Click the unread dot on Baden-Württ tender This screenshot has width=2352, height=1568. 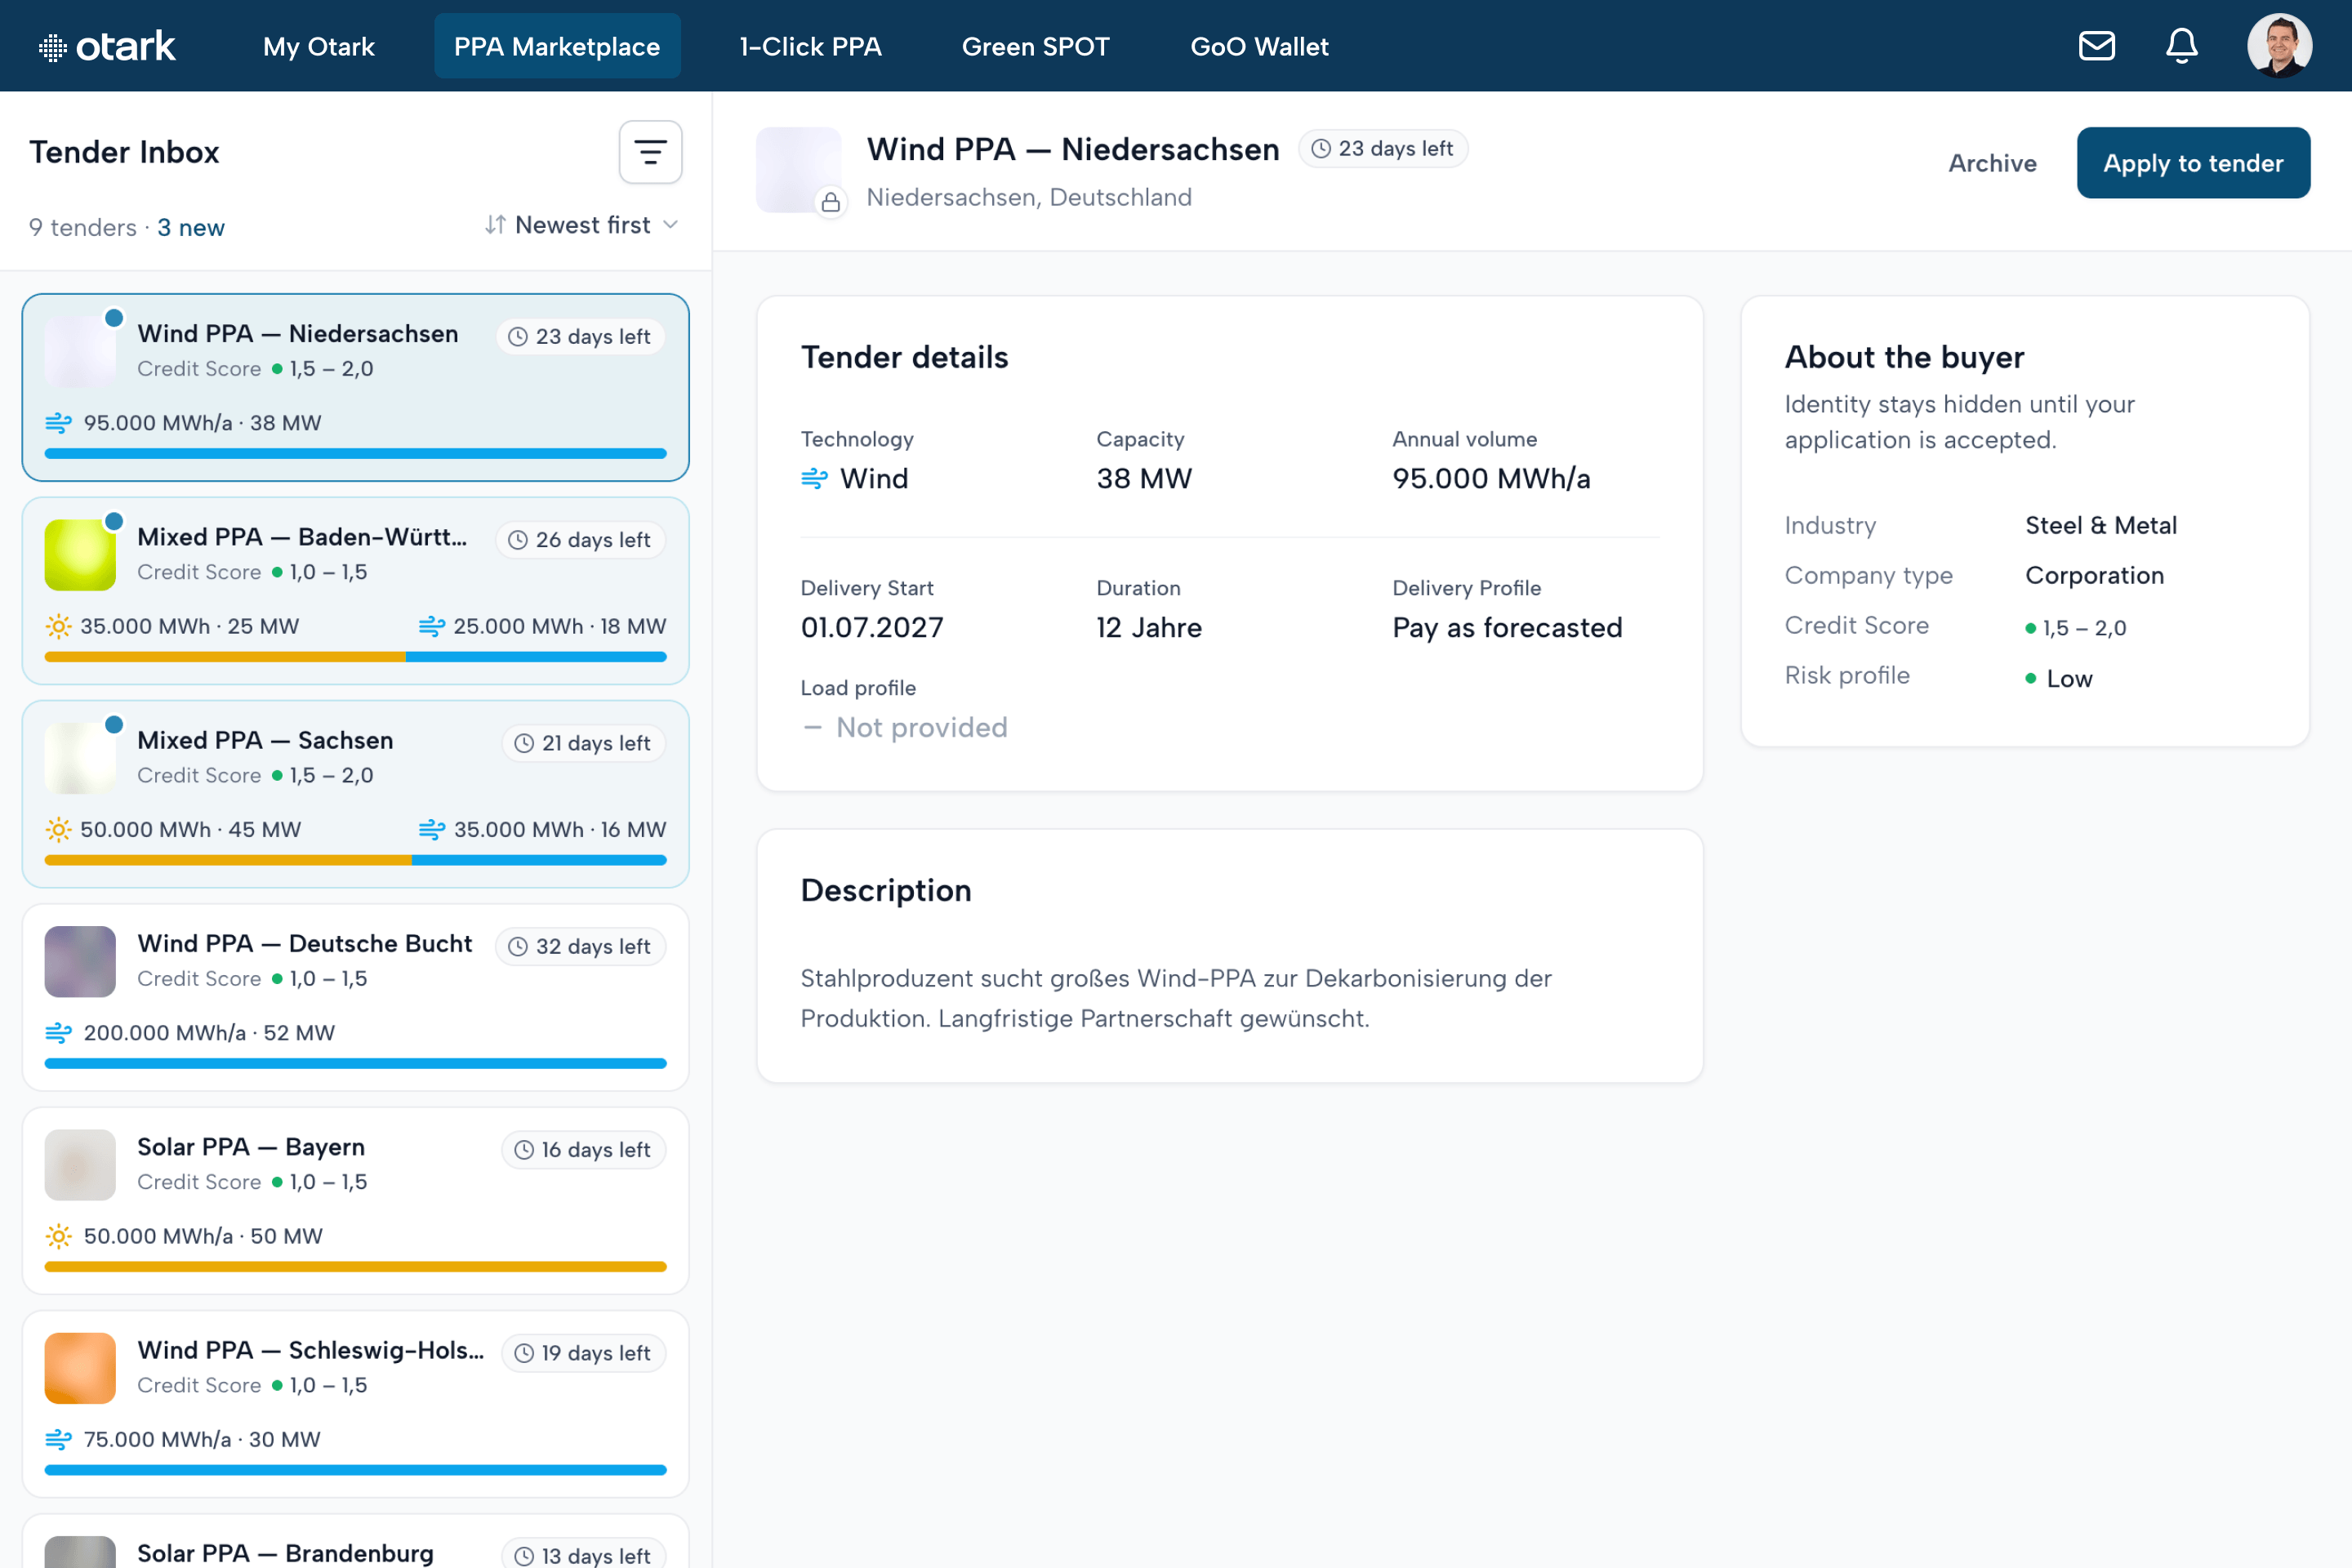click(x=114, y=521)
